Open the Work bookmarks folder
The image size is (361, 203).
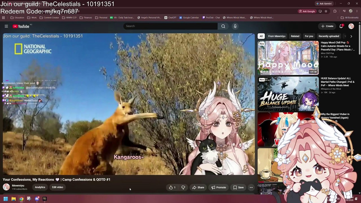(32, 17)
